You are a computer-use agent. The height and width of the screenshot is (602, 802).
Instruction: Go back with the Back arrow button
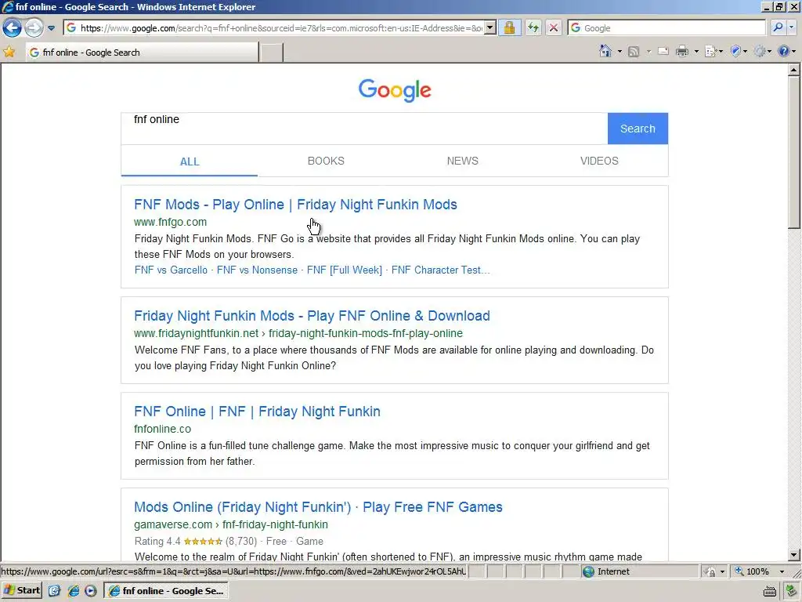click(x=12, y=27)
